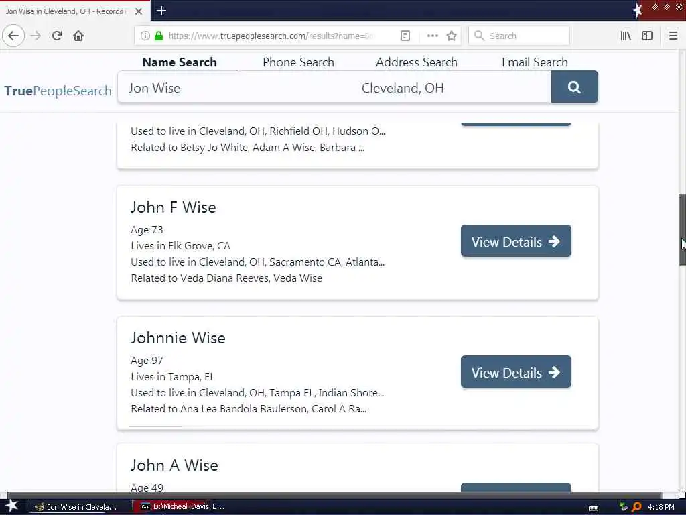This screenshot has height=515, width=686.
Task: Click Used to live in Richfield OH text
Action: click(x=258, y=131)
